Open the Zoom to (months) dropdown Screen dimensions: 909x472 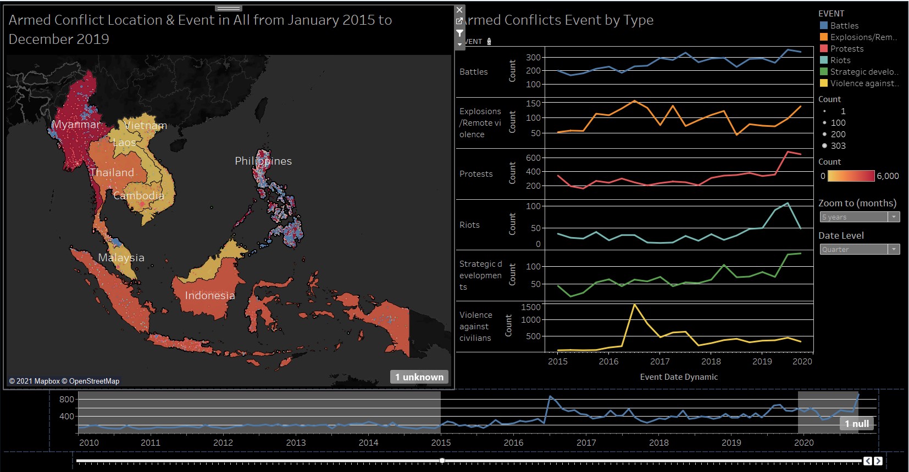(859, 217)
